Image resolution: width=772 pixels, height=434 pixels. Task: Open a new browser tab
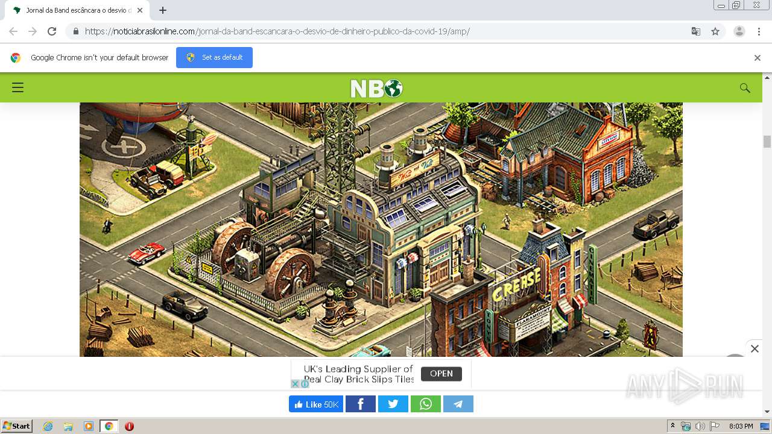click(163, 10)
